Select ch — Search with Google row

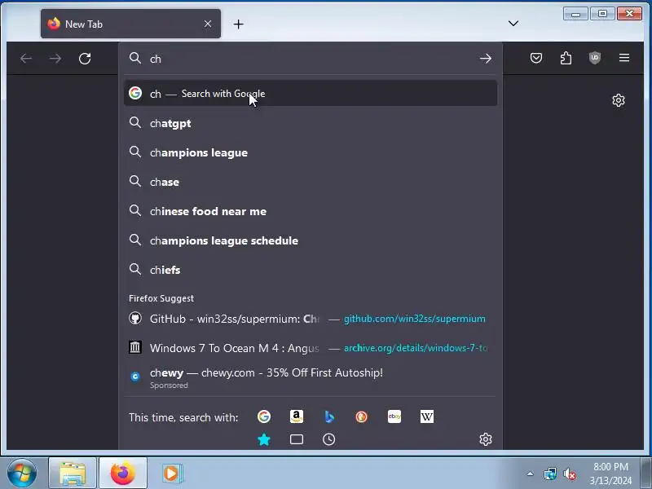pyautogui.click(x=311, y=93)
